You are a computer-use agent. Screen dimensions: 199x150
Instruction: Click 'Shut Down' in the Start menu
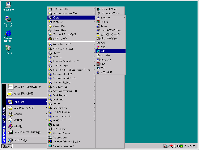21,140
